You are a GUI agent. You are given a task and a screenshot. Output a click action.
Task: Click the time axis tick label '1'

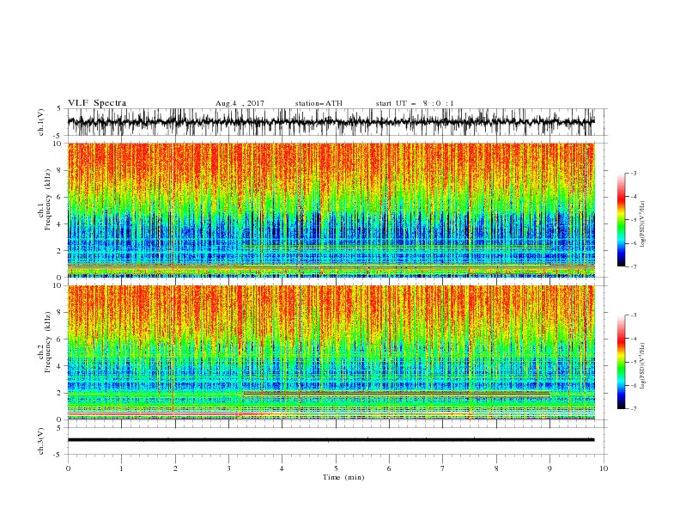coord(121,468)
